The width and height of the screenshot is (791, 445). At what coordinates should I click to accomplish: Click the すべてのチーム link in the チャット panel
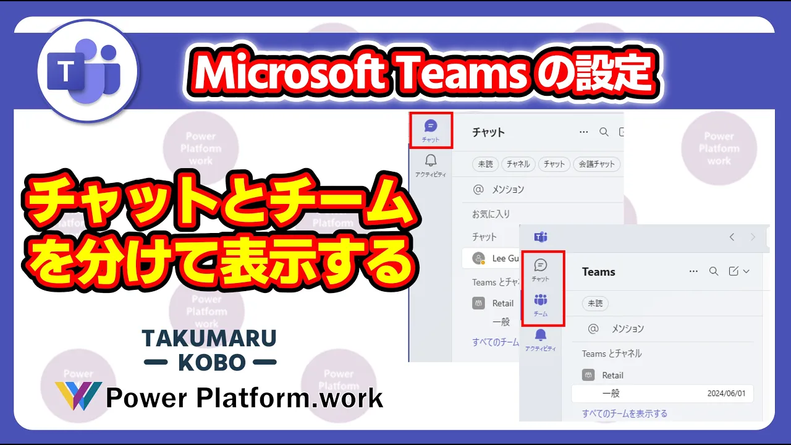(496, 342)
